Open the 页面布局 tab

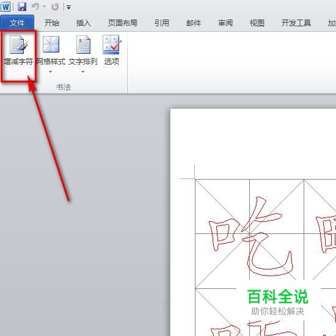[122, 23]
